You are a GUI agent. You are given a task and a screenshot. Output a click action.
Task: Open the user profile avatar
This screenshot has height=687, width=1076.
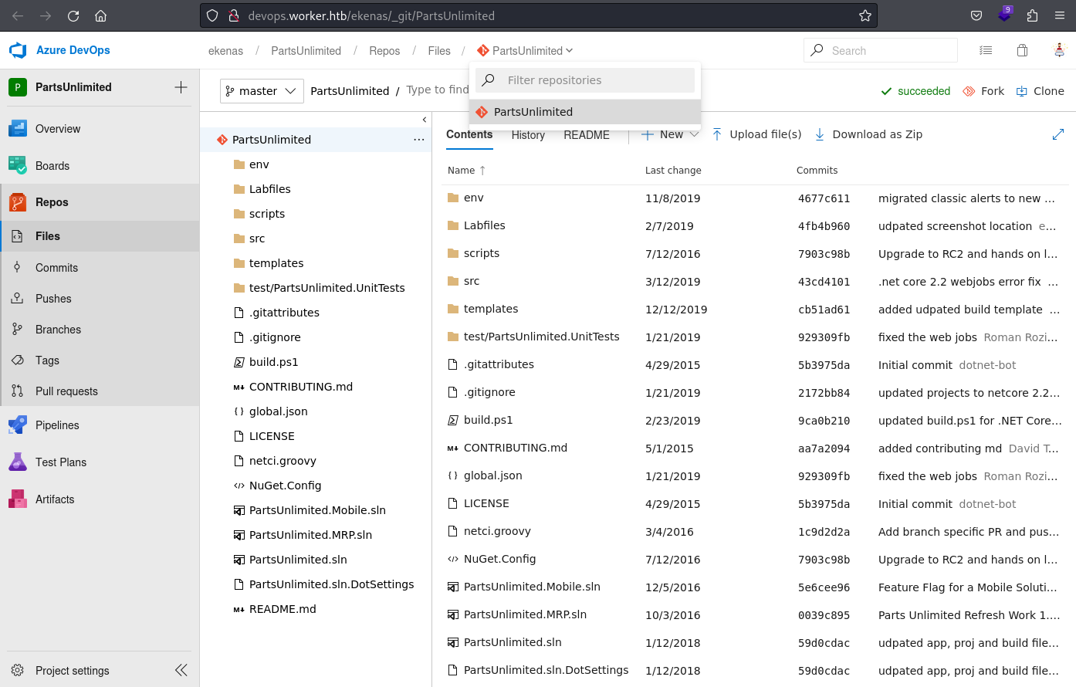tap(1059, 50)
